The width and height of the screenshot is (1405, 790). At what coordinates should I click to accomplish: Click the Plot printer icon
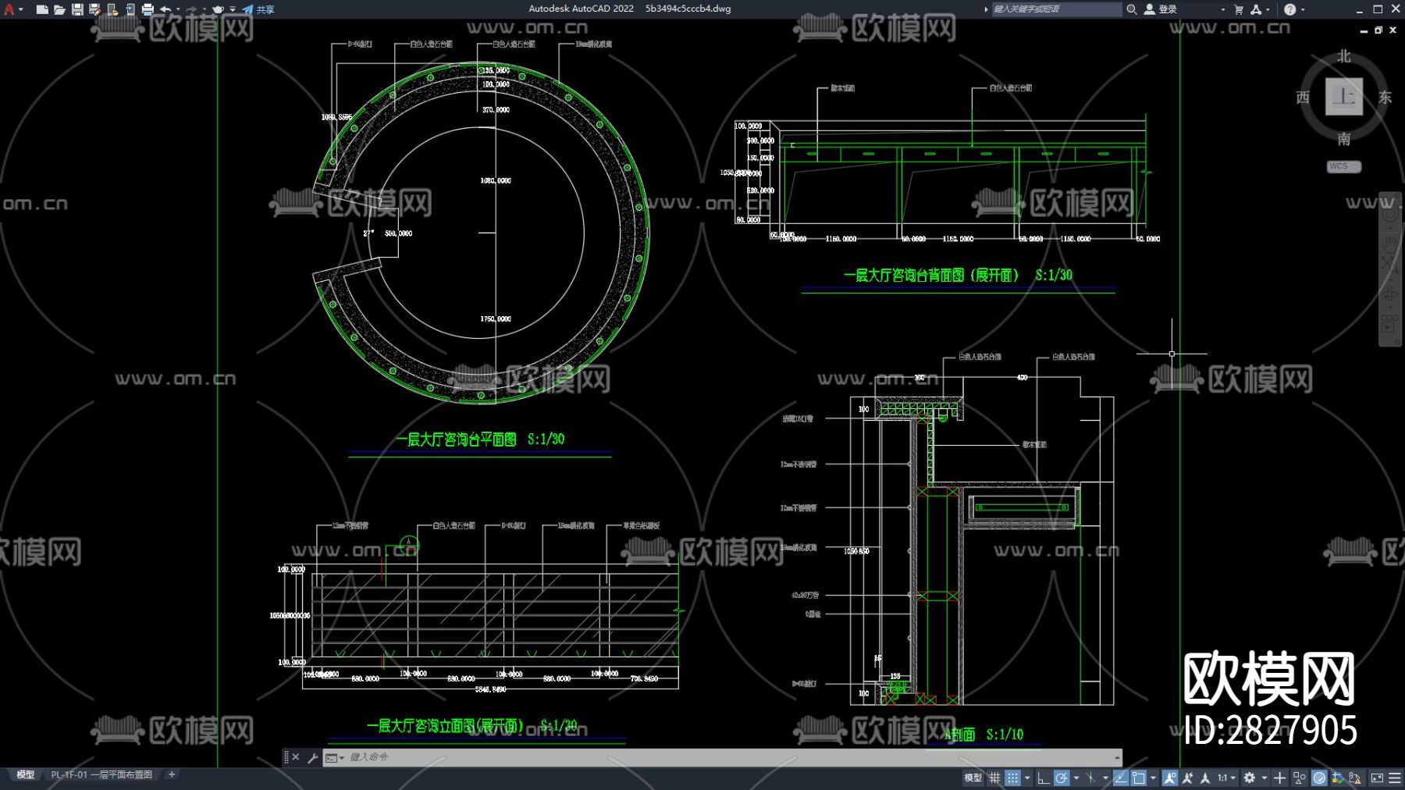pyautogui.click(x=148, y=9)
